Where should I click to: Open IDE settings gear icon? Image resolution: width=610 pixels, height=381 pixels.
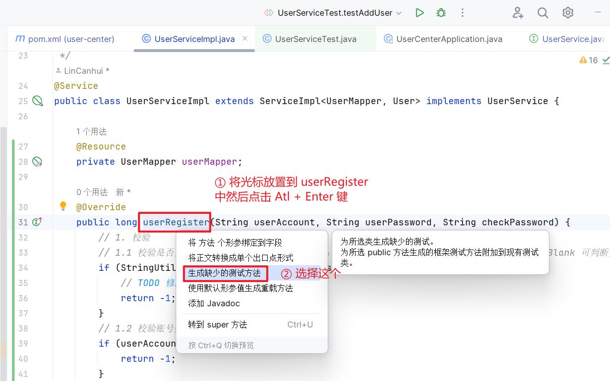click(568, 13)
